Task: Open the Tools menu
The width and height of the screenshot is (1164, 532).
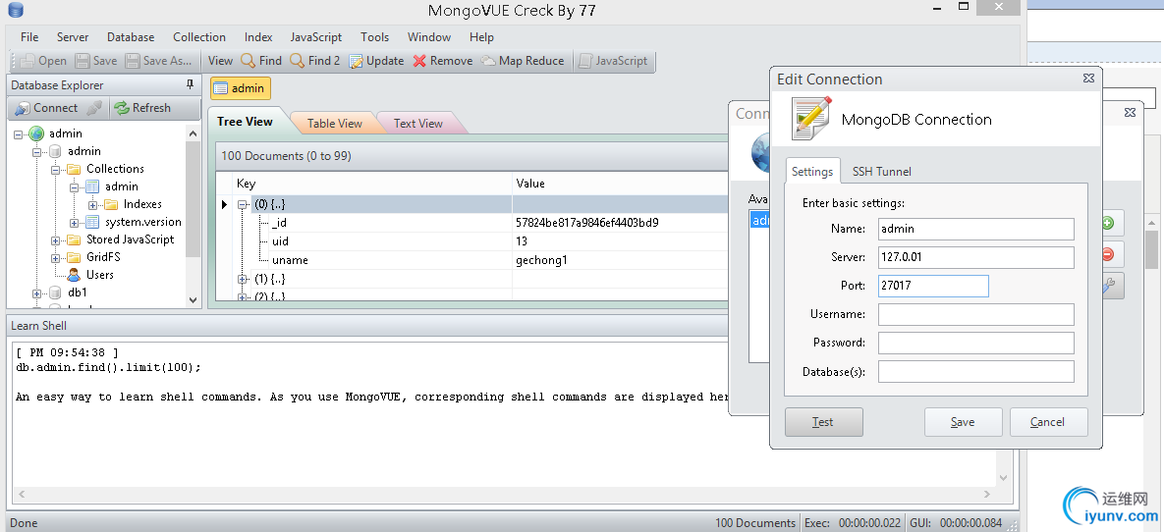Action: pyautogui.click(x=375, y=37)
